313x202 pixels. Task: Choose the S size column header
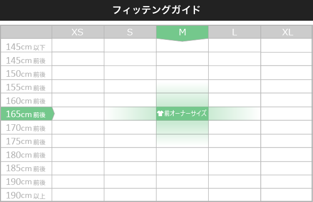coord(130,32)
